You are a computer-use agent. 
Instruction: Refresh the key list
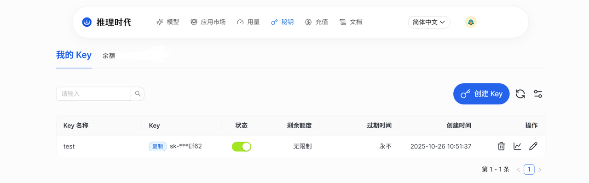tap(520, 94)
